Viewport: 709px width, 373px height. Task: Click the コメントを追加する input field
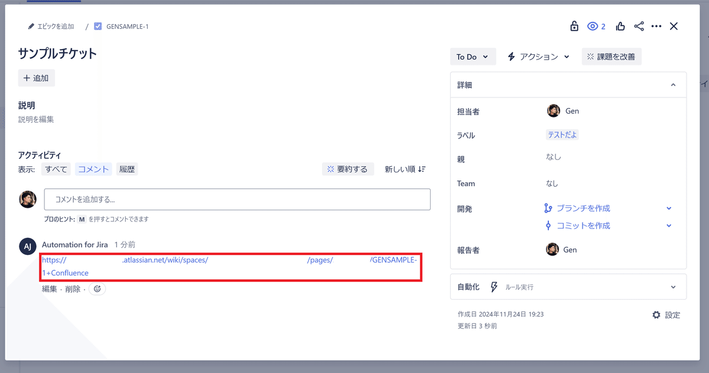238,199
